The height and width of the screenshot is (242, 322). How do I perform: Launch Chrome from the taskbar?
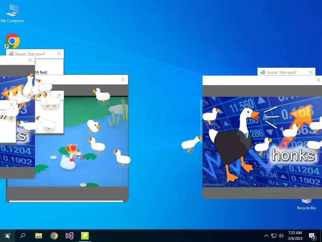point(54,236)
